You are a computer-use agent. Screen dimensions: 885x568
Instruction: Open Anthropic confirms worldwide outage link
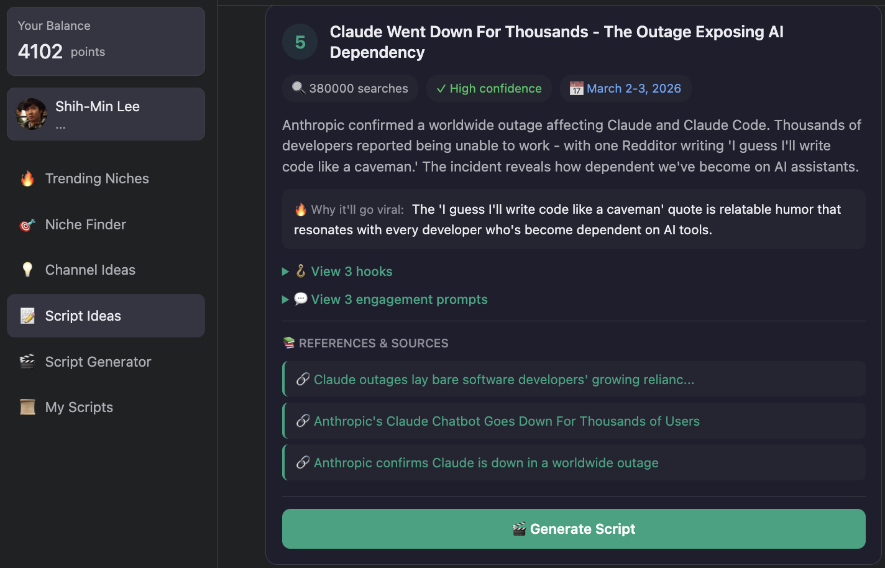[x=486, y=463]
